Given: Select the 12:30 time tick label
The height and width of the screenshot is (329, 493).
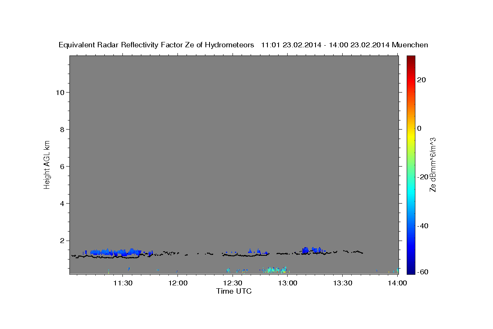Looking at the screenshot, I should [233, 283].
